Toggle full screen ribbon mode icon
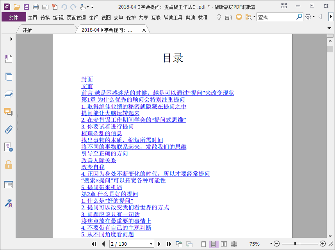The width and height of the screenshot is (335, 250). (x=284, y=6)
